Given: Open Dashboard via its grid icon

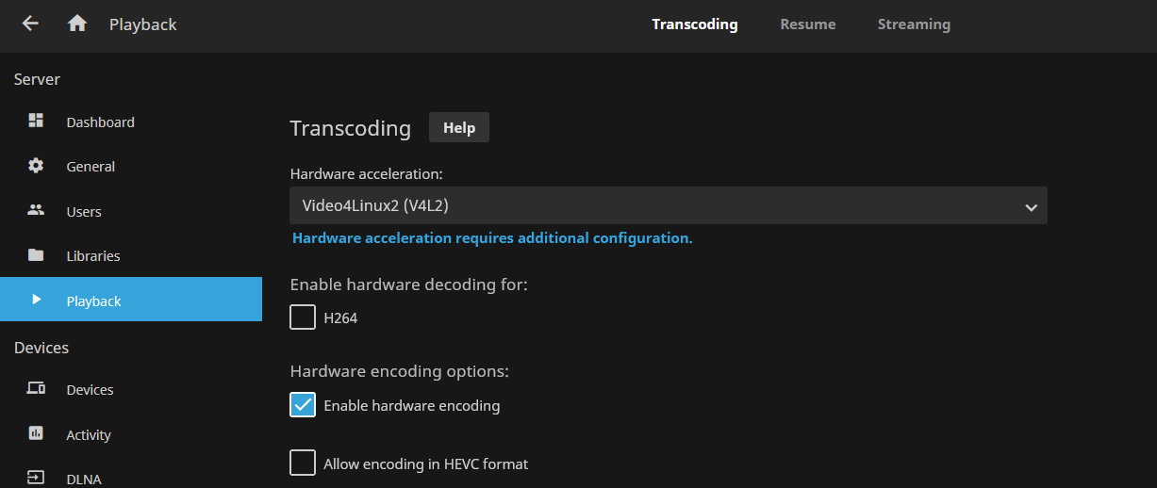Looking at the screenshot, I should [x=36, y=121].
